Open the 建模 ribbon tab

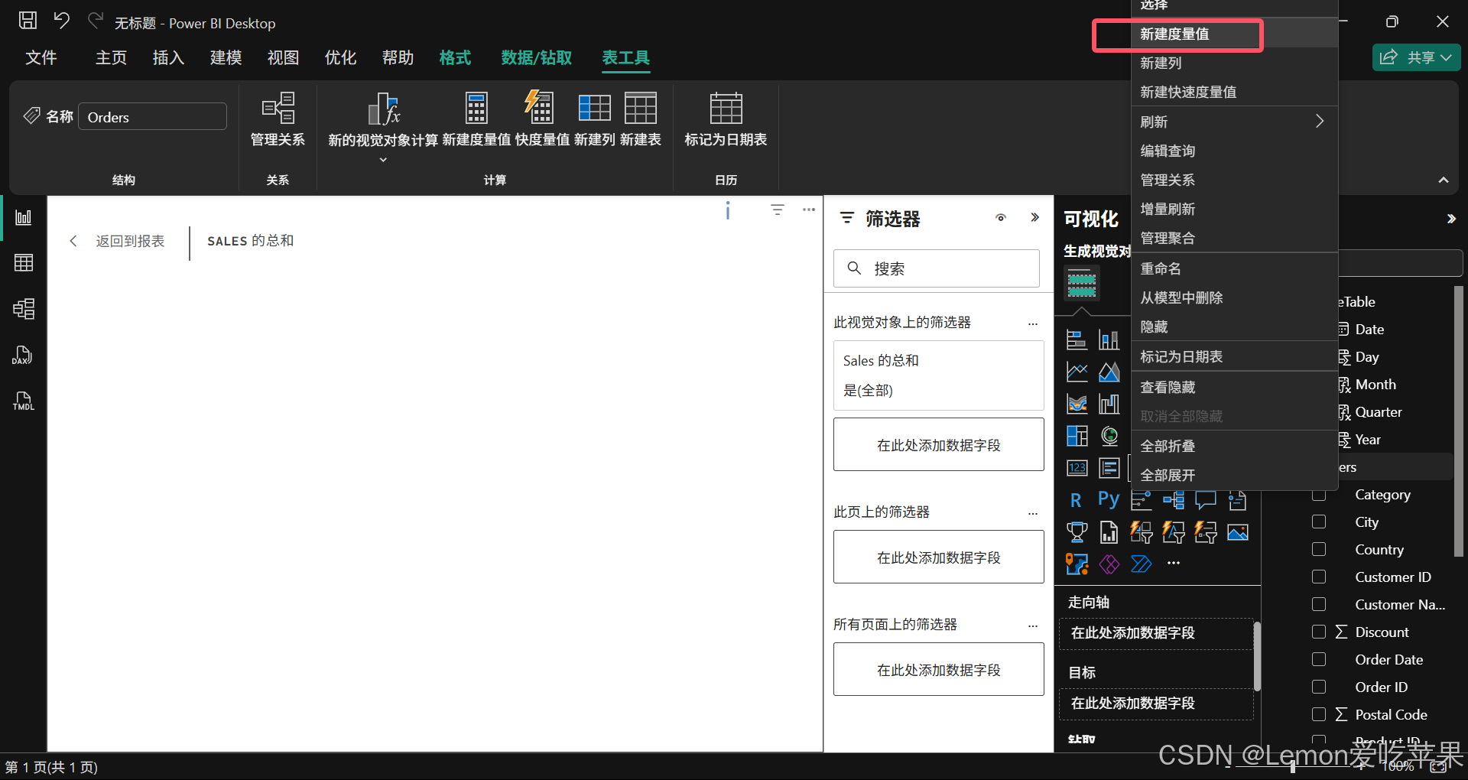tap(226, 58)
